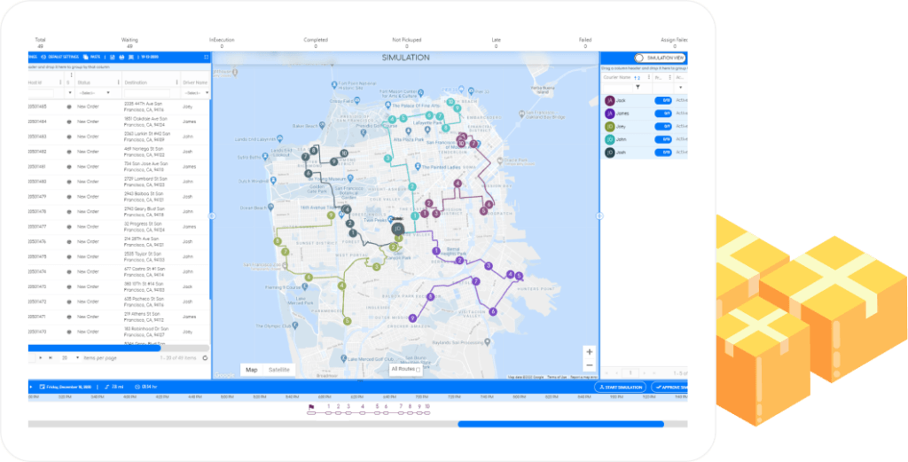Open Destination column menu dots

click(x=177, y=82)
